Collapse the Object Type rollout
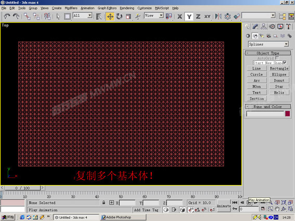The width and height of the screenshot is (295, 221). [x=268, y=53]
